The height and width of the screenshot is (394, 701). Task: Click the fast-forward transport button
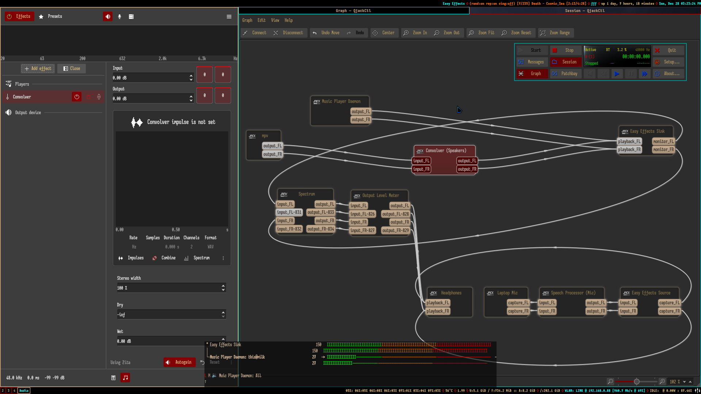pyautogui.click(x=645, y=74)
